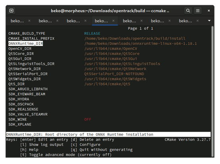The height and width of the screenshot is (164, 220).
Task: Close the terminal window
Action: 209,11
